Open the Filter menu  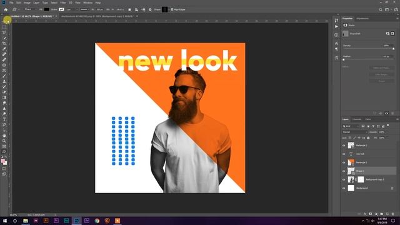[x=63, y=2]
